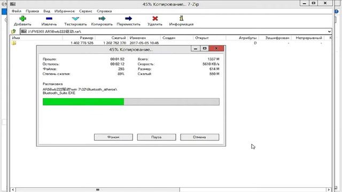Open the Правка menu
Screen dimensions: 342x192
[32, 11]
